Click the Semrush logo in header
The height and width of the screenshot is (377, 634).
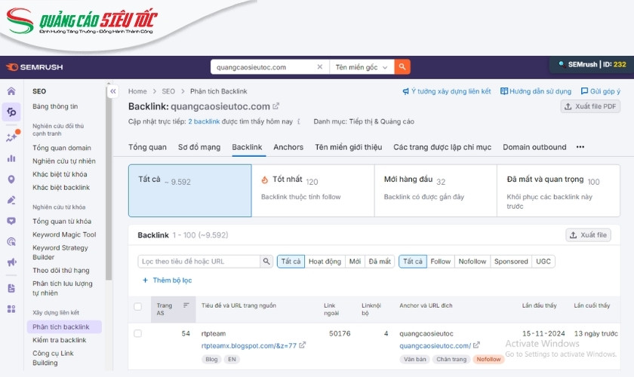click(x=35, y=67)
